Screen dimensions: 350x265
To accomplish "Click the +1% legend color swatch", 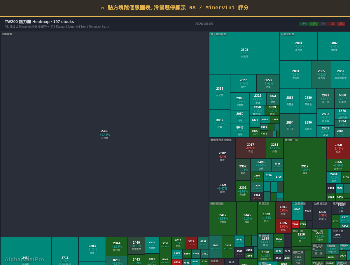I will (314, 24).
